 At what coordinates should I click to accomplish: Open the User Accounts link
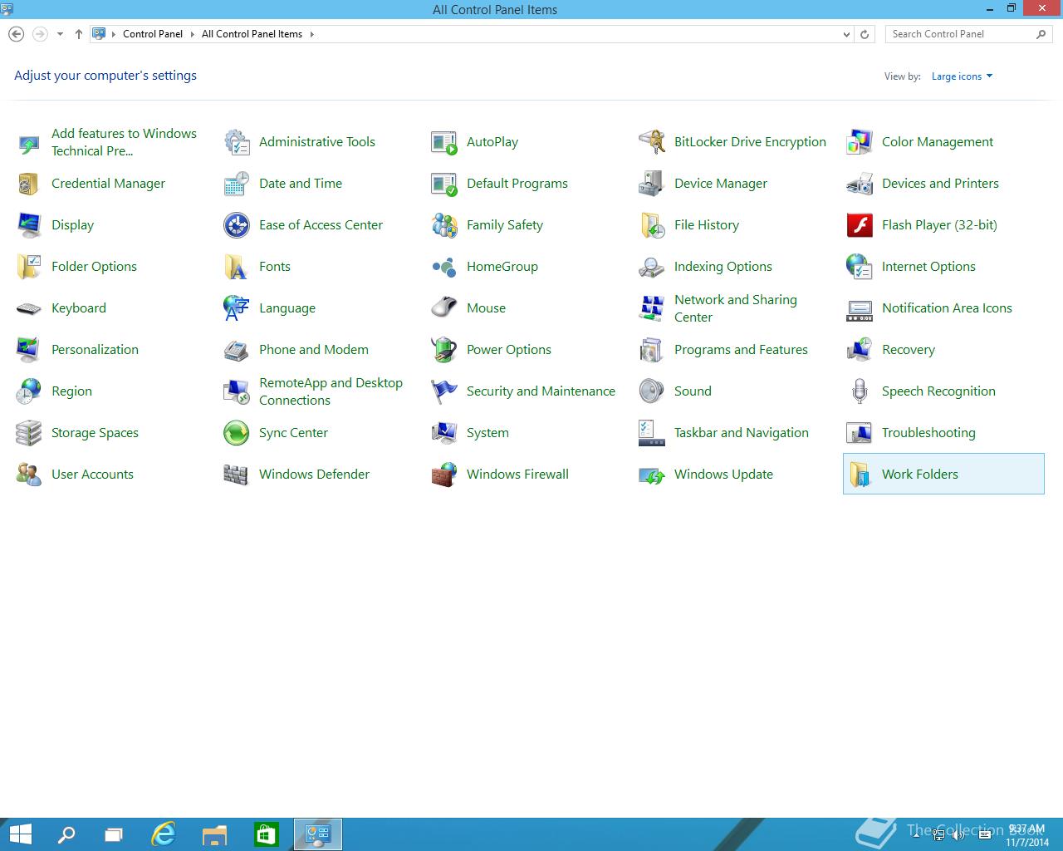click(92, 475)
